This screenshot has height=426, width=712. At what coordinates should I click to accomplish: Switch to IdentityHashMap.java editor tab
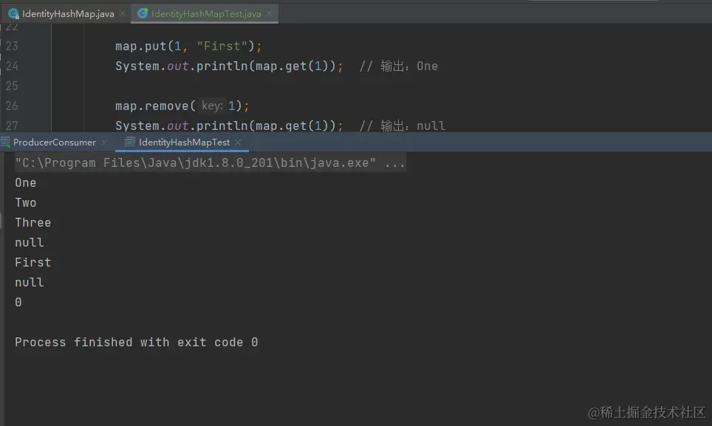pyautogui.click(x=68, y=13)
